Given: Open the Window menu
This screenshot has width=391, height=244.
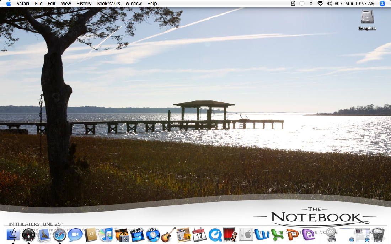Looking at the screenshot, I should (134, 4).
